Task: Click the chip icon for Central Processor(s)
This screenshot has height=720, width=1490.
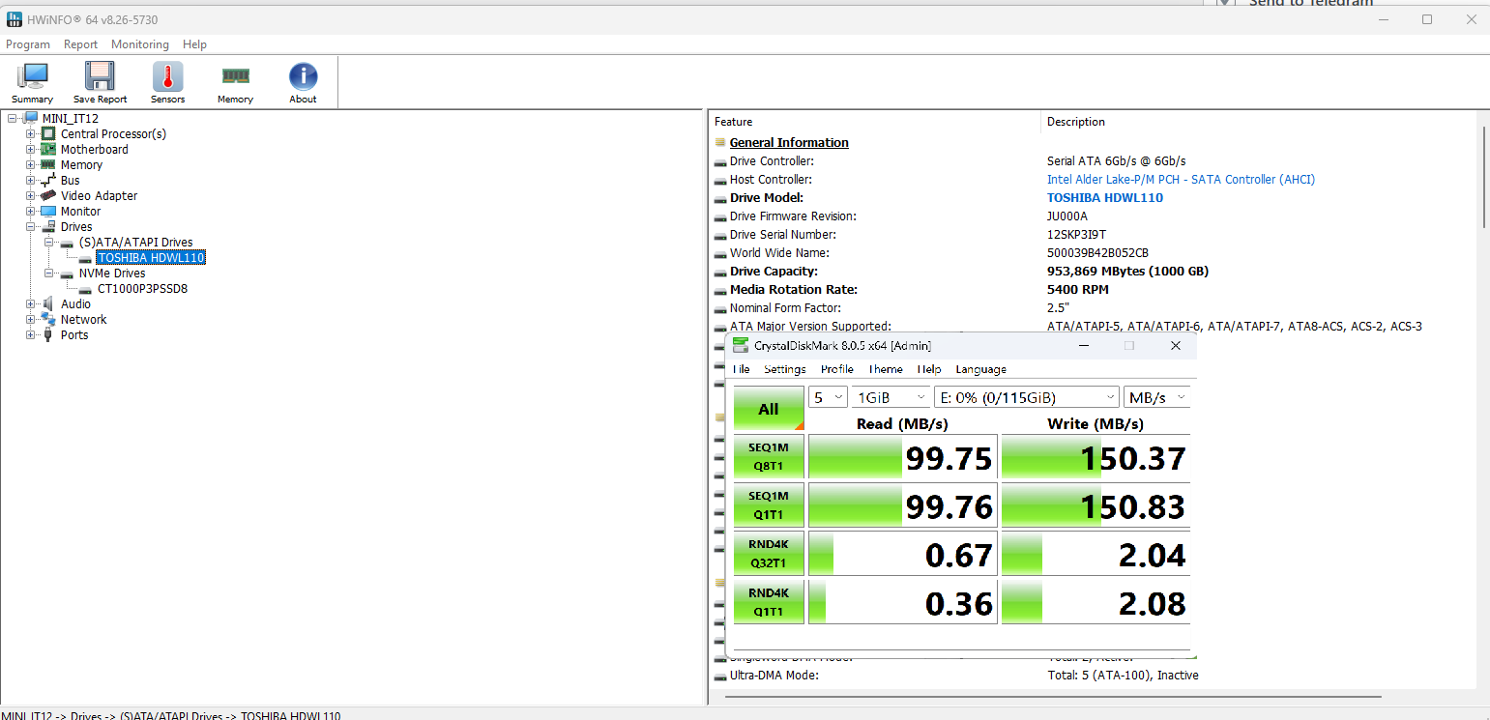Action: coord(48,134)
